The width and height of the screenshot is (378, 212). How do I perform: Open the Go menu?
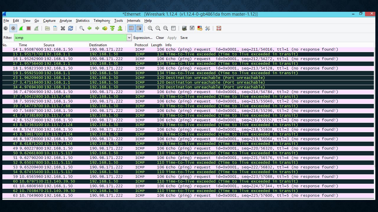[x=37, y=21]
